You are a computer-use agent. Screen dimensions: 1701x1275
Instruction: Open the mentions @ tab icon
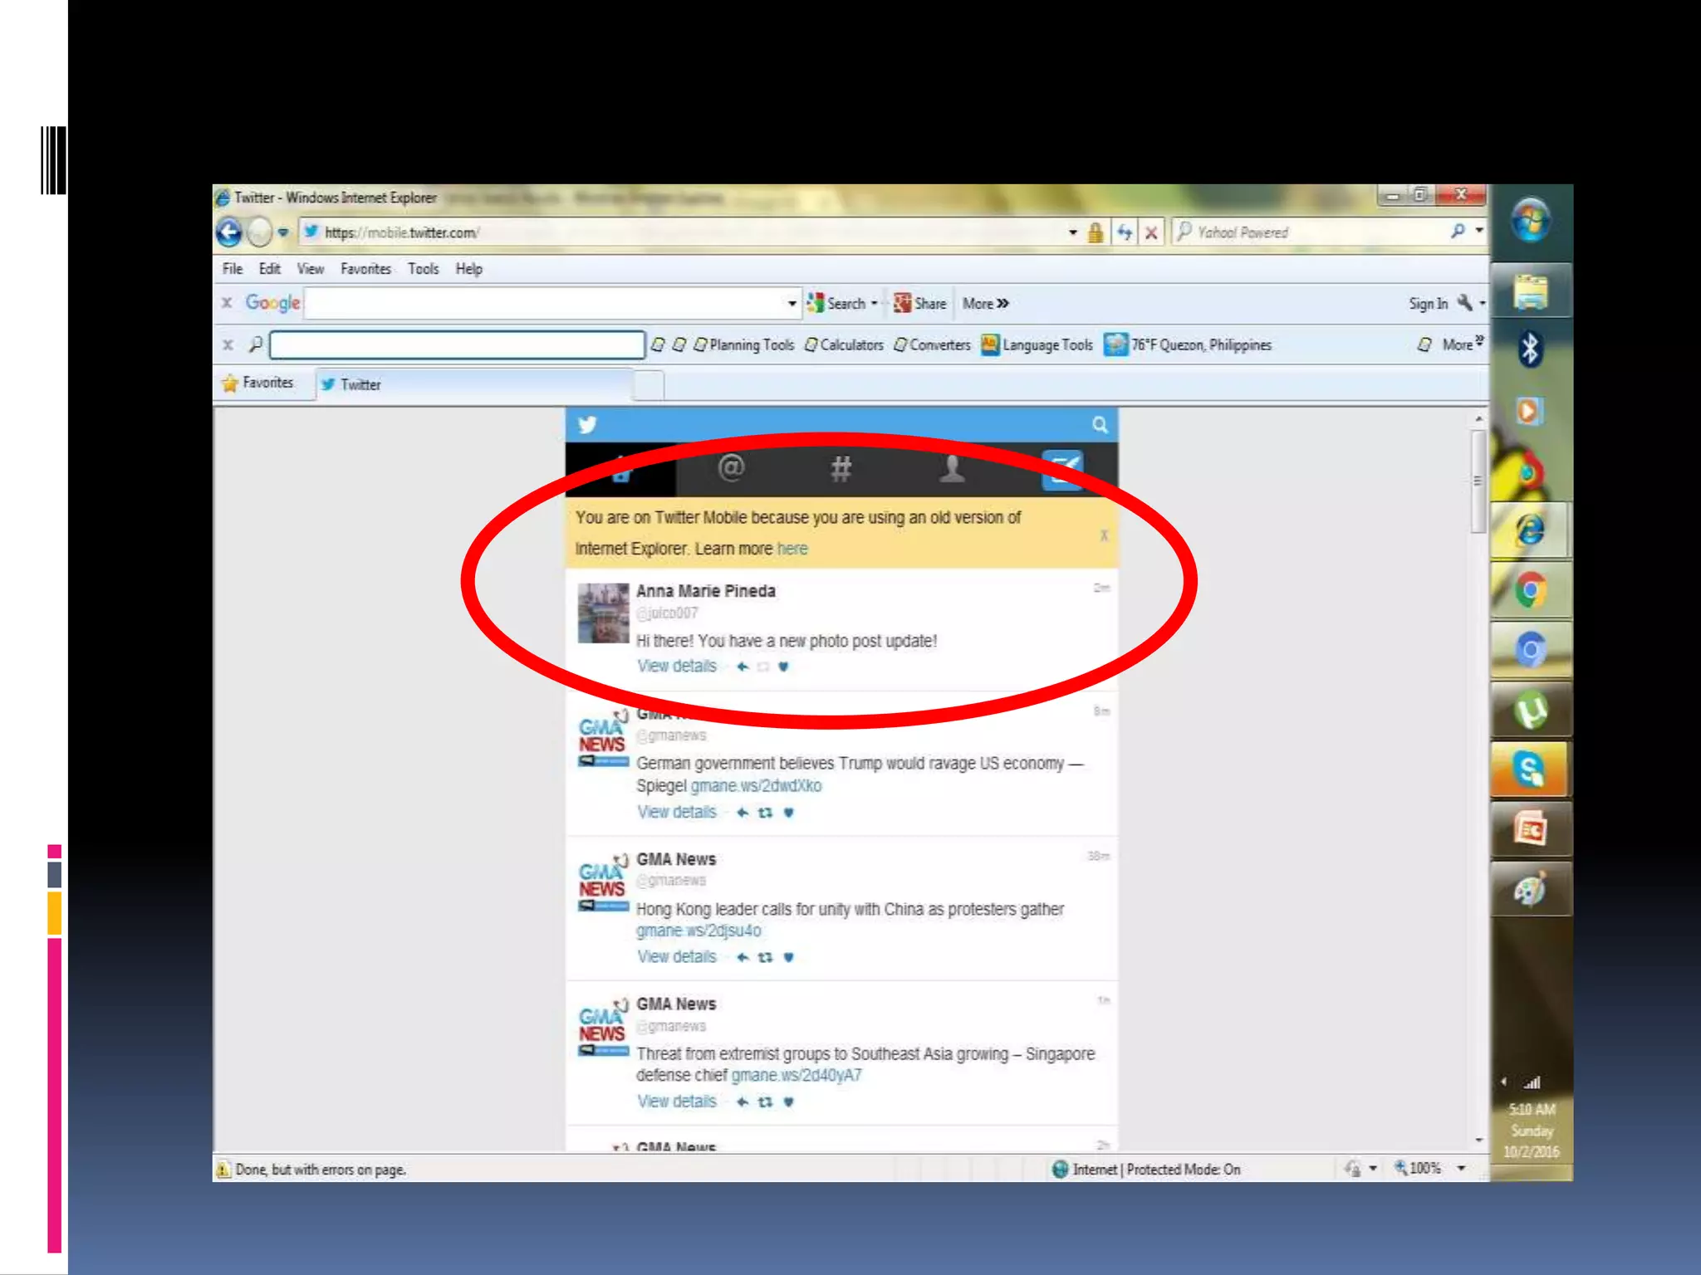coord(731,469)
